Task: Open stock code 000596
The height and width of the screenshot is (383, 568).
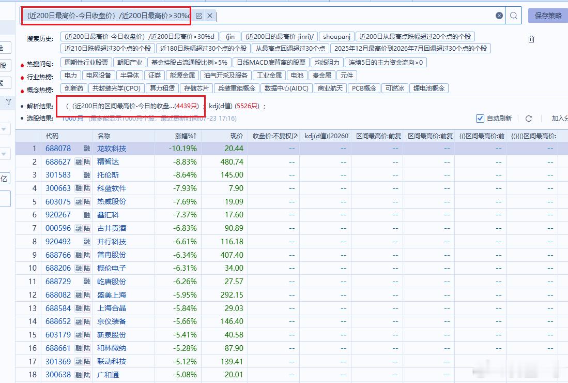Action: click(58, 228)
